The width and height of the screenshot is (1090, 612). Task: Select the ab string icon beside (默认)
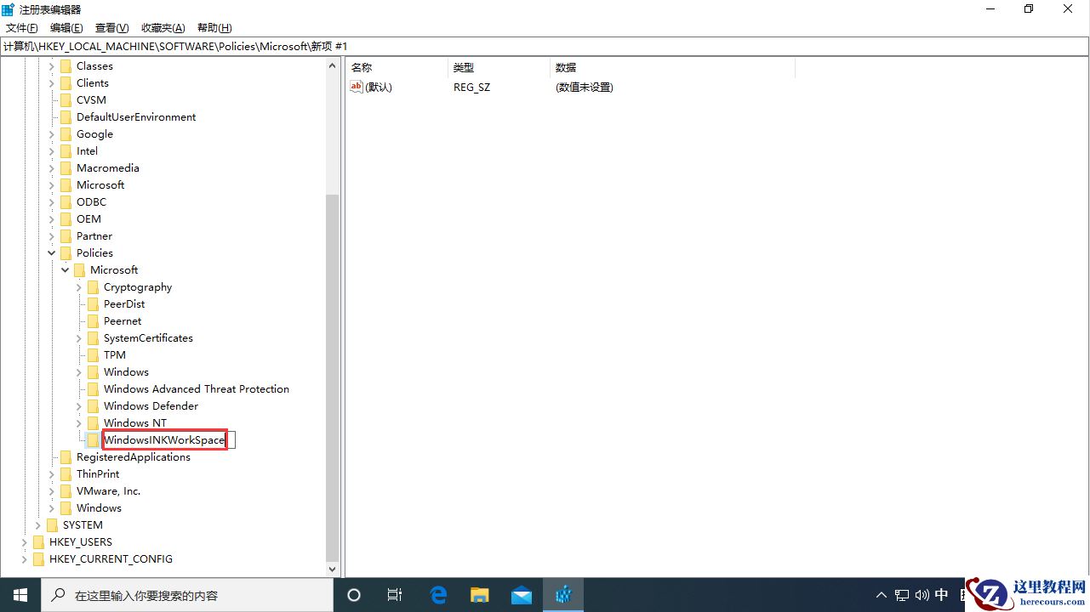356,86
